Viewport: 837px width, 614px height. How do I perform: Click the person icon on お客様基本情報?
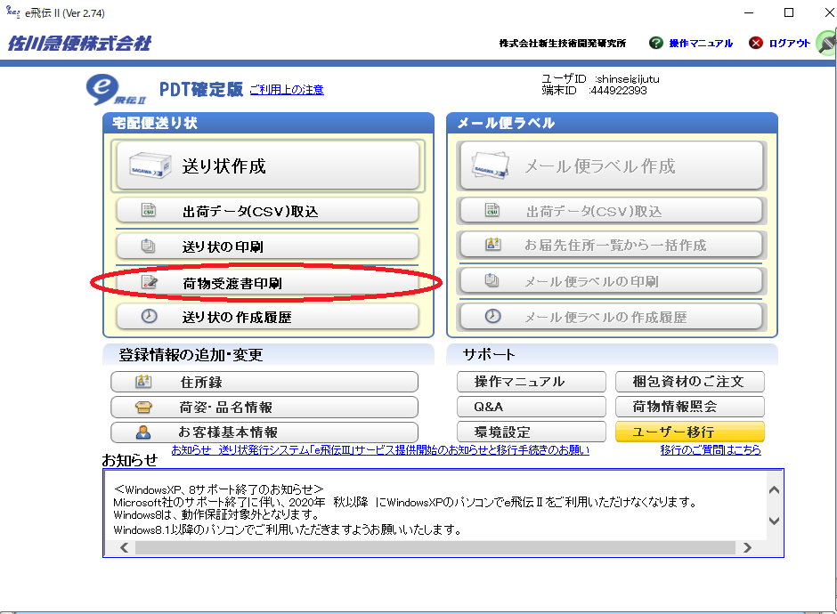143,432
